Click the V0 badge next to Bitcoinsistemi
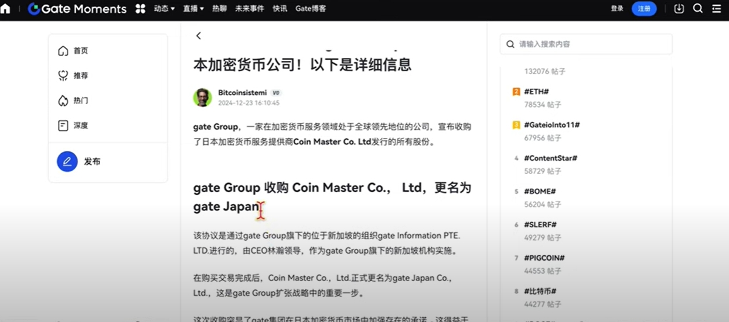 [276, 93]
